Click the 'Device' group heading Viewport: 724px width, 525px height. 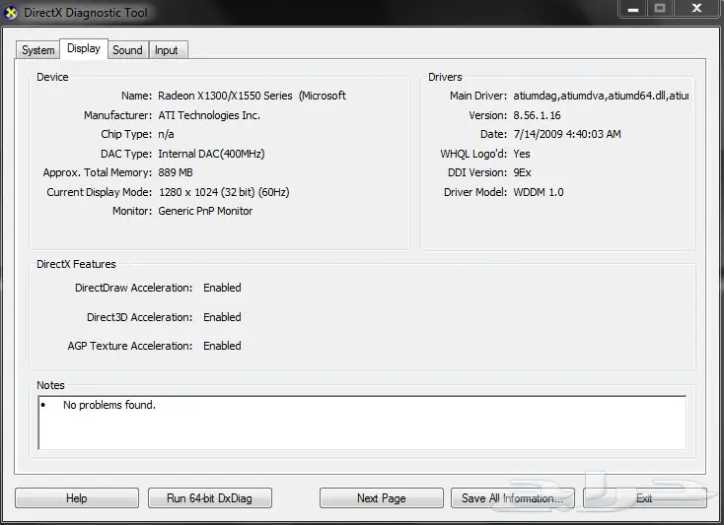point(52,77)
